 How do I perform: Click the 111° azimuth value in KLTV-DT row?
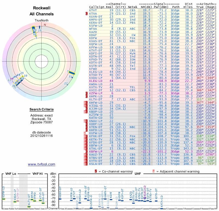(200, 99)
